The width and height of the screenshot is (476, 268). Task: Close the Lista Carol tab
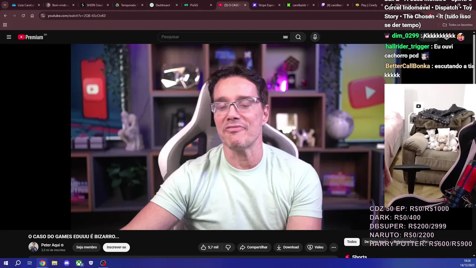[39, 5]
